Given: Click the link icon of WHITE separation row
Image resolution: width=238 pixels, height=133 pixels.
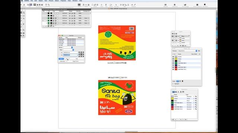Looking at the screenshot, I should [196, 96].
